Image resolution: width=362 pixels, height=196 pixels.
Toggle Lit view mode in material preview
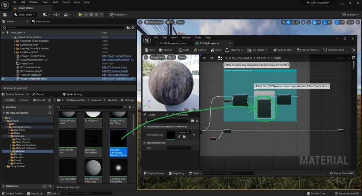171,57
